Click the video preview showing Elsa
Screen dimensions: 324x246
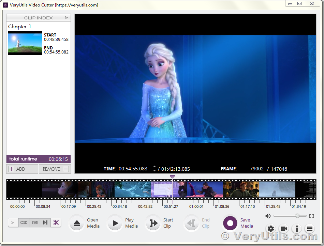pos(195,89)
